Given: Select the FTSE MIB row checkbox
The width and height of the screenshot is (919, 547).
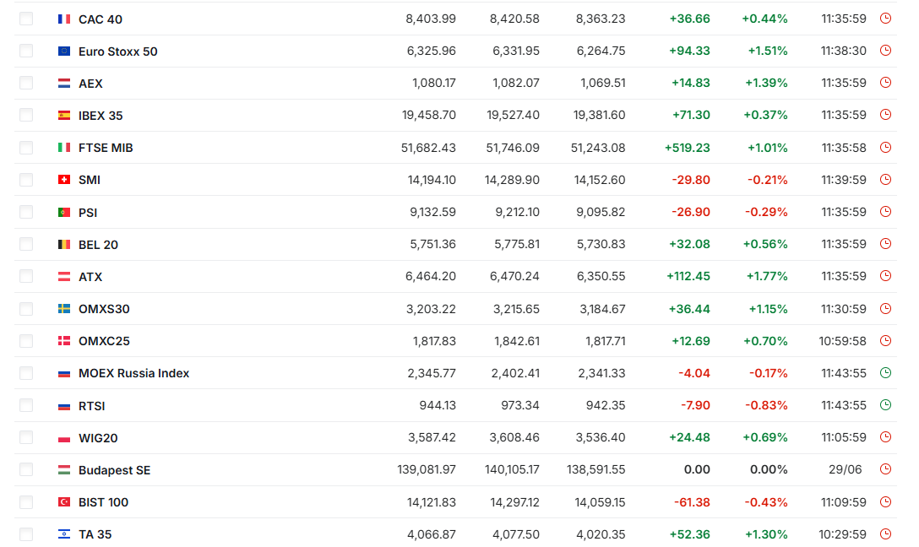Looking at the screenshot, I should tap(26, 148).
